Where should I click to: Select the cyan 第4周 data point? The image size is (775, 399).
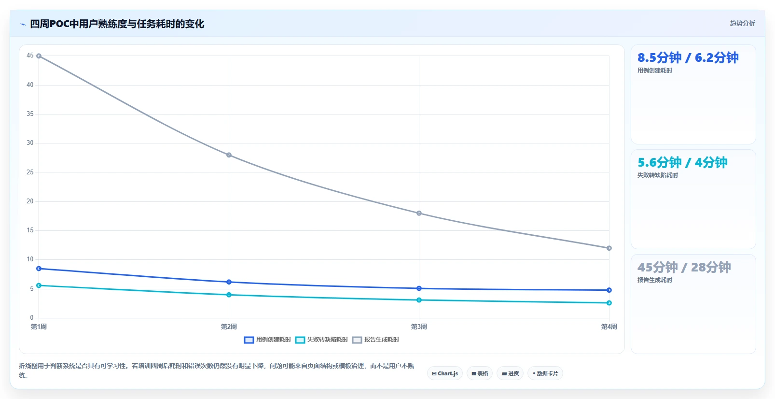coord(609,303)
